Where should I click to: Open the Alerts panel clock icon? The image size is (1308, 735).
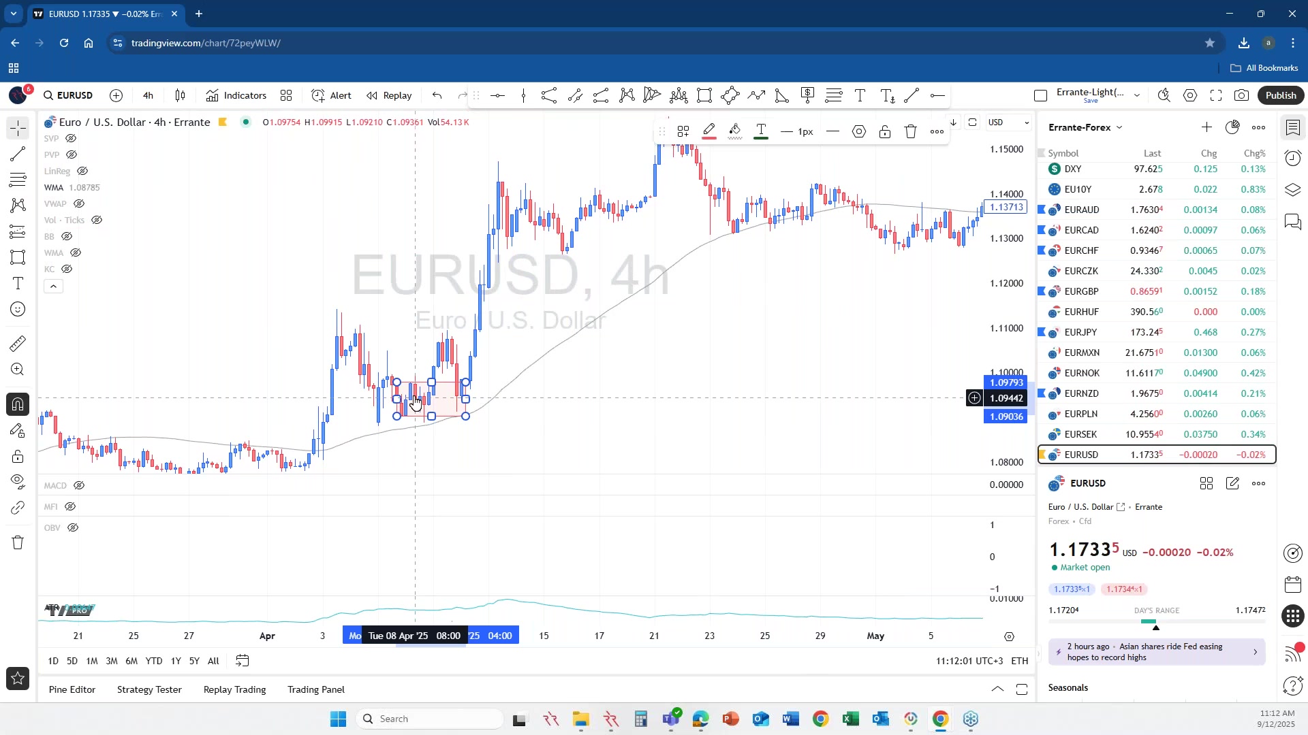click(x=1292, y=159)
